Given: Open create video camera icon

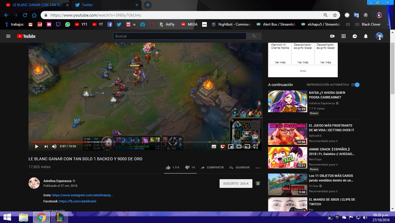Looking at the screenshot, I should point(332,36).
